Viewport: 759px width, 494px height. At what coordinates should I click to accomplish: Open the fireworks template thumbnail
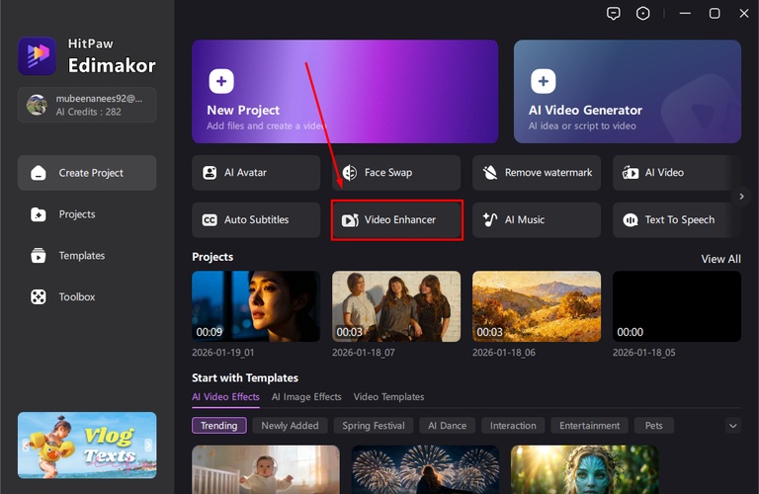coord(425,469)
